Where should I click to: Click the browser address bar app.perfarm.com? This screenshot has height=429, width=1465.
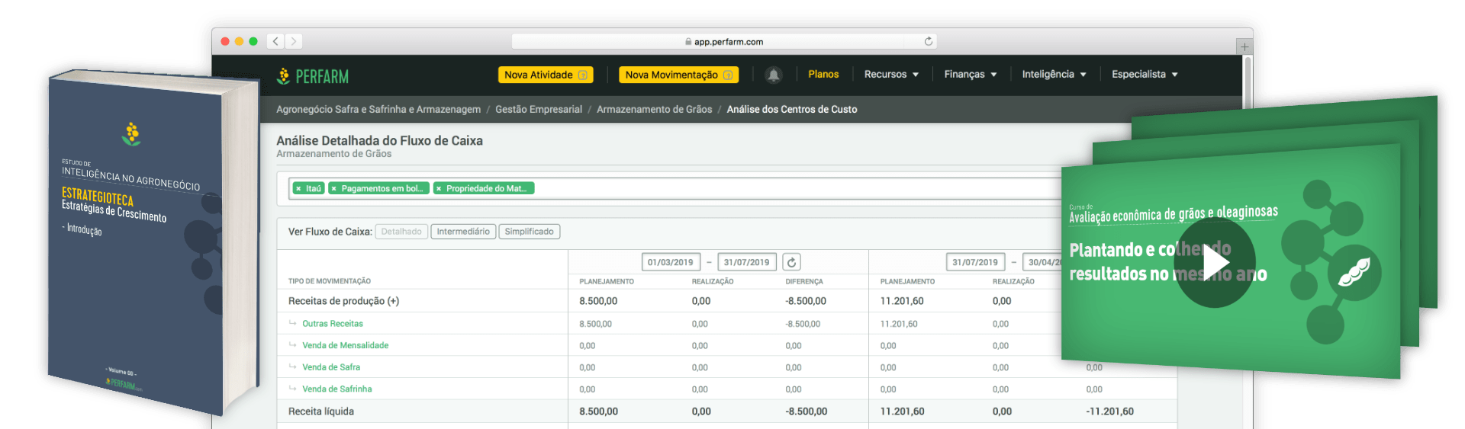pos(724,41)
